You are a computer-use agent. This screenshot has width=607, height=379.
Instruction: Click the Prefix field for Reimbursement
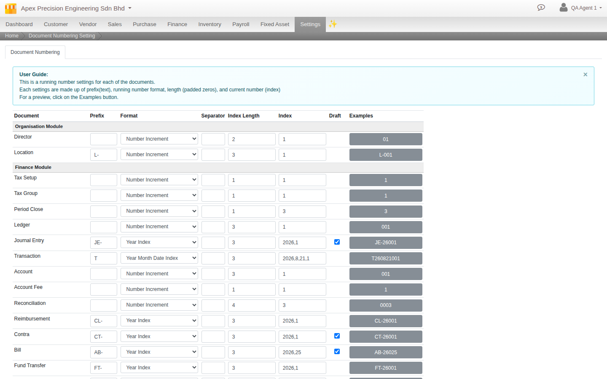pos(104,320)
